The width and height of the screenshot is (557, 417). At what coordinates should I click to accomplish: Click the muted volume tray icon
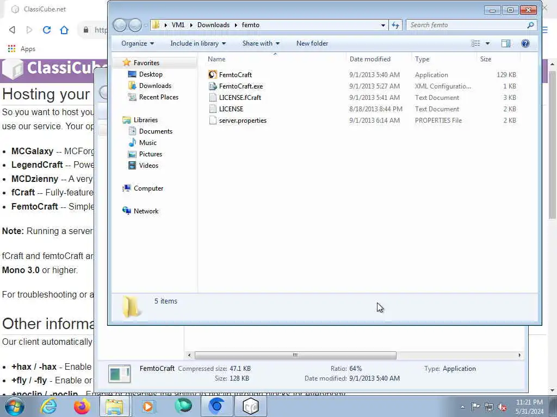pos(502,407)
